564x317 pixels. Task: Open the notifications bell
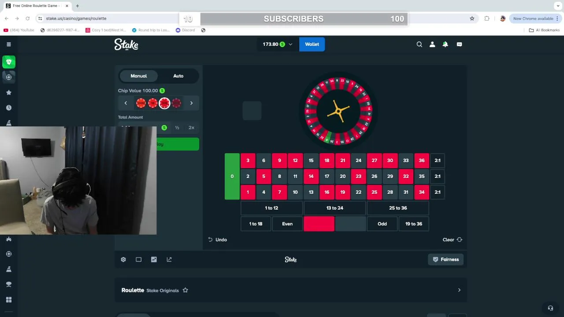pos(445,44)
